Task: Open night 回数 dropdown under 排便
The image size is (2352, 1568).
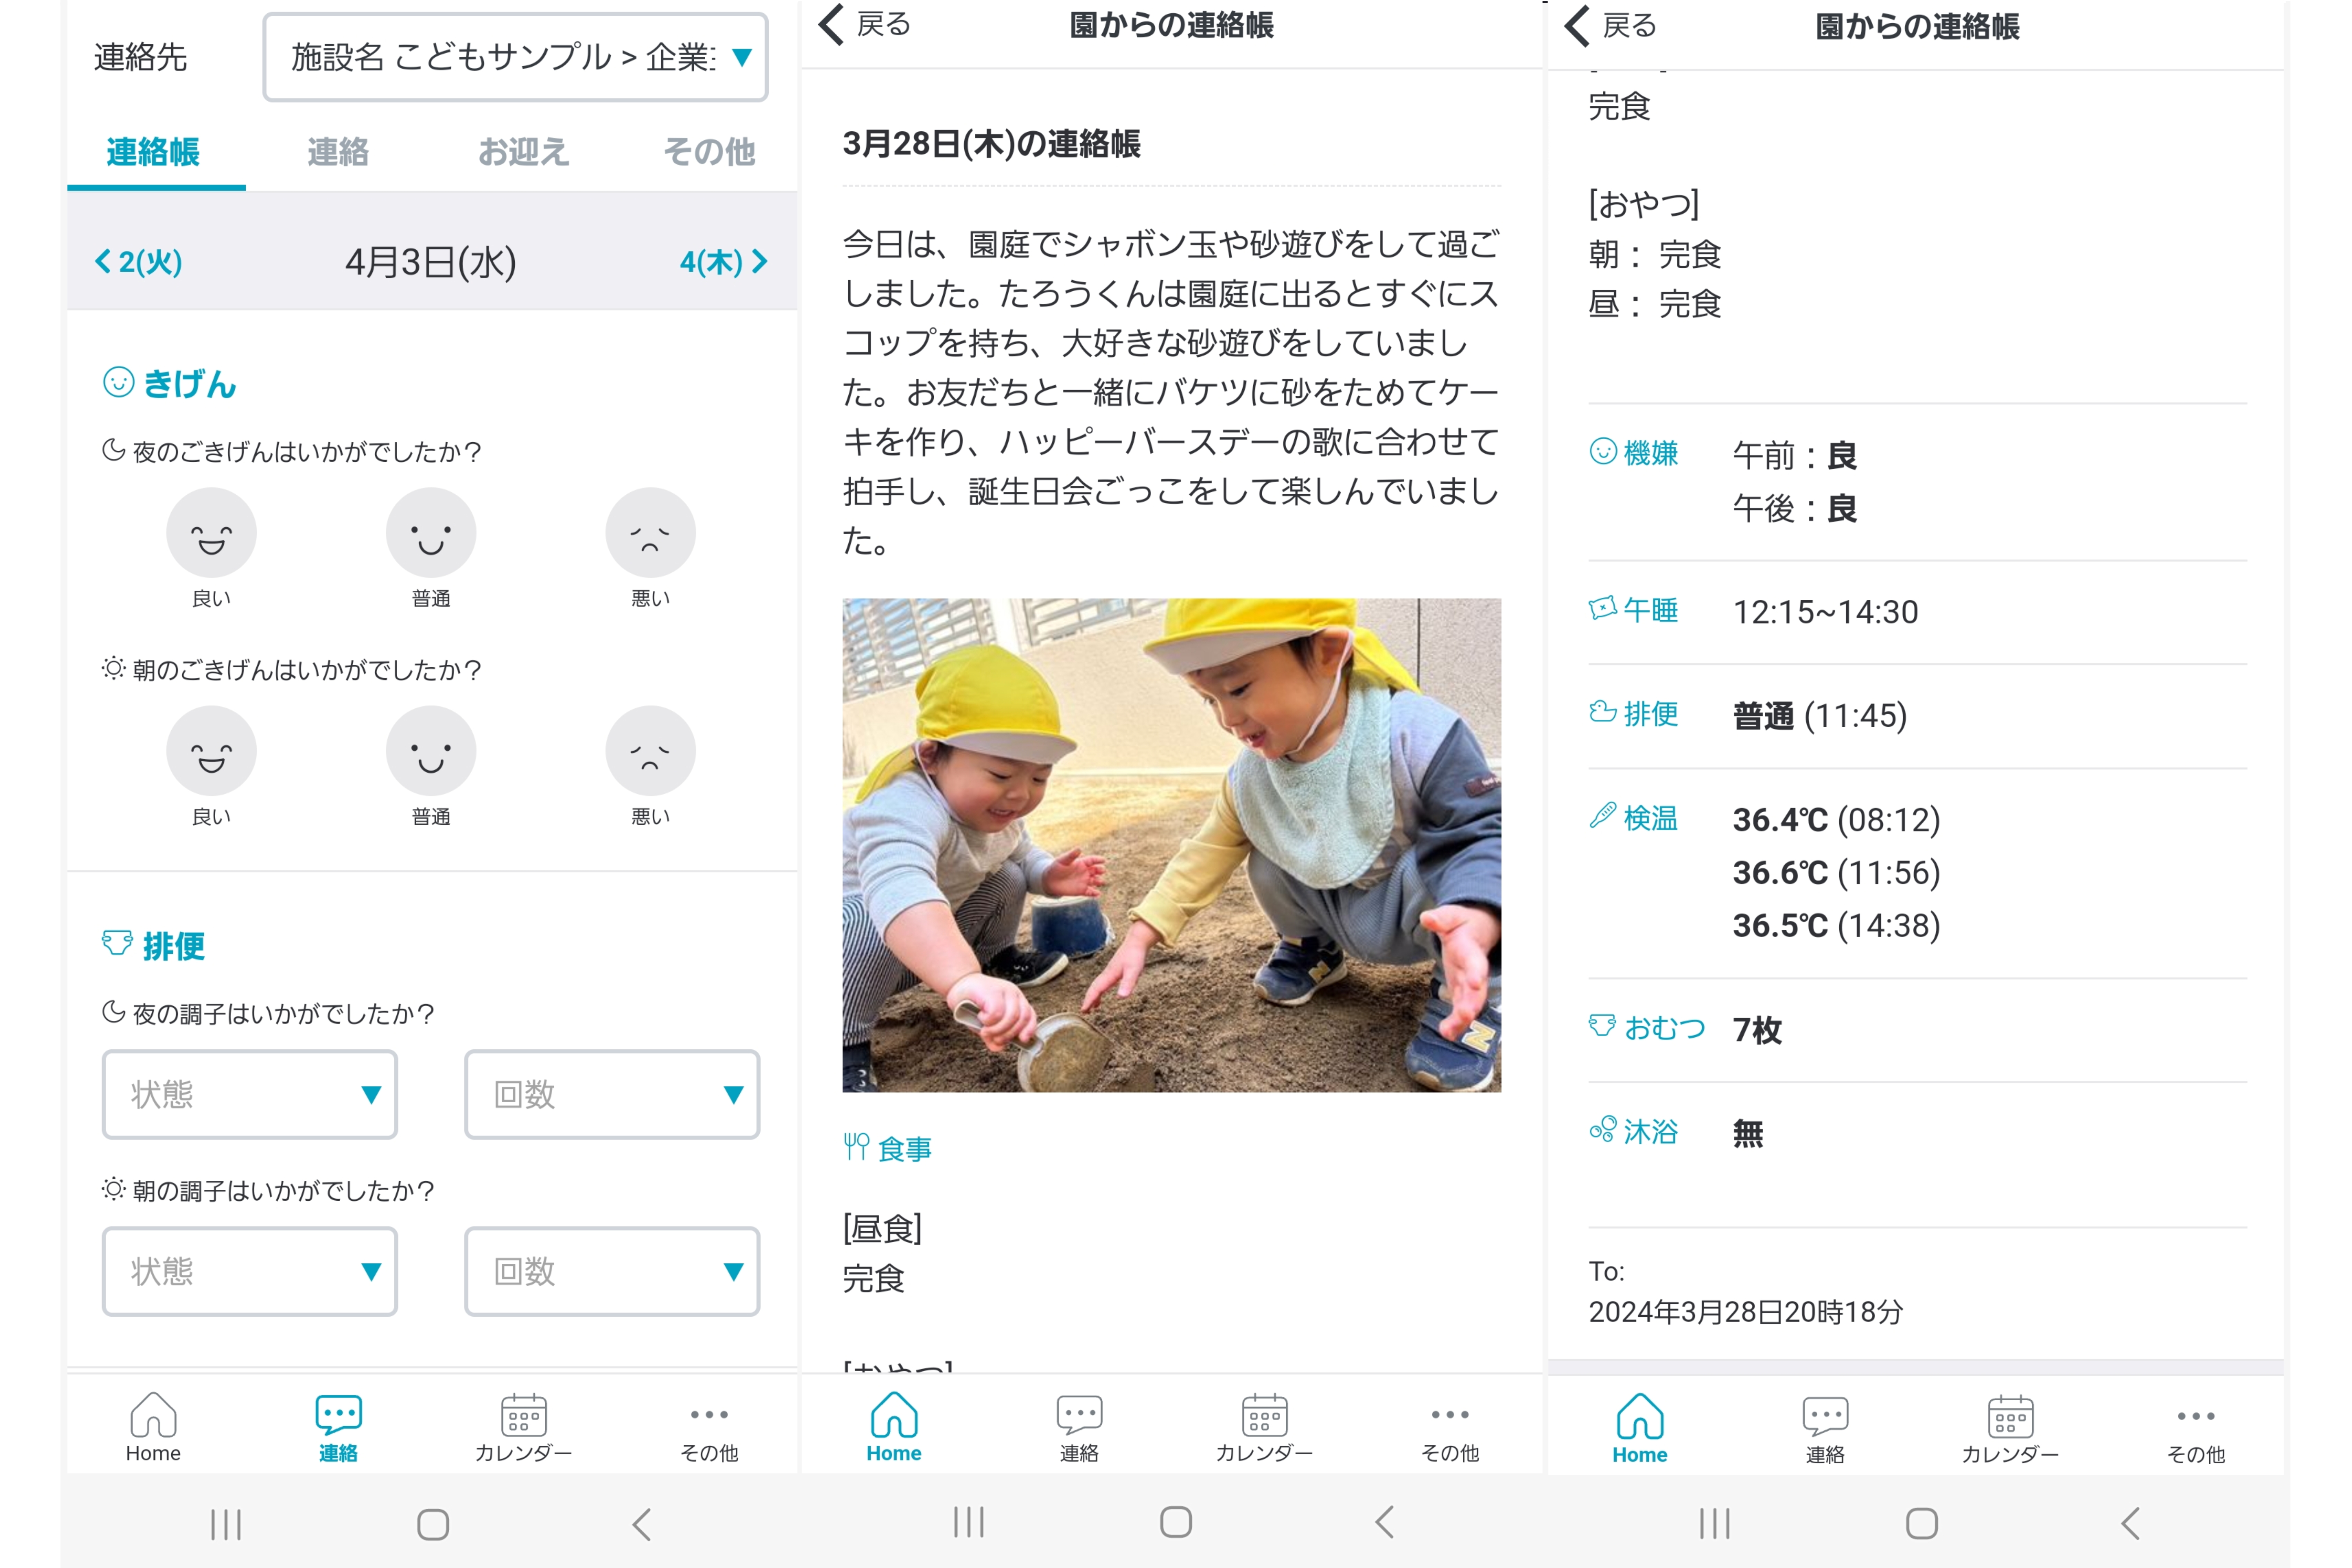Action: click(612, 1094)
